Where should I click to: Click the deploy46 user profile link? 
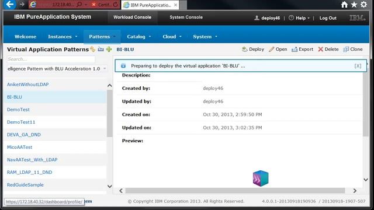pos(267,18)
